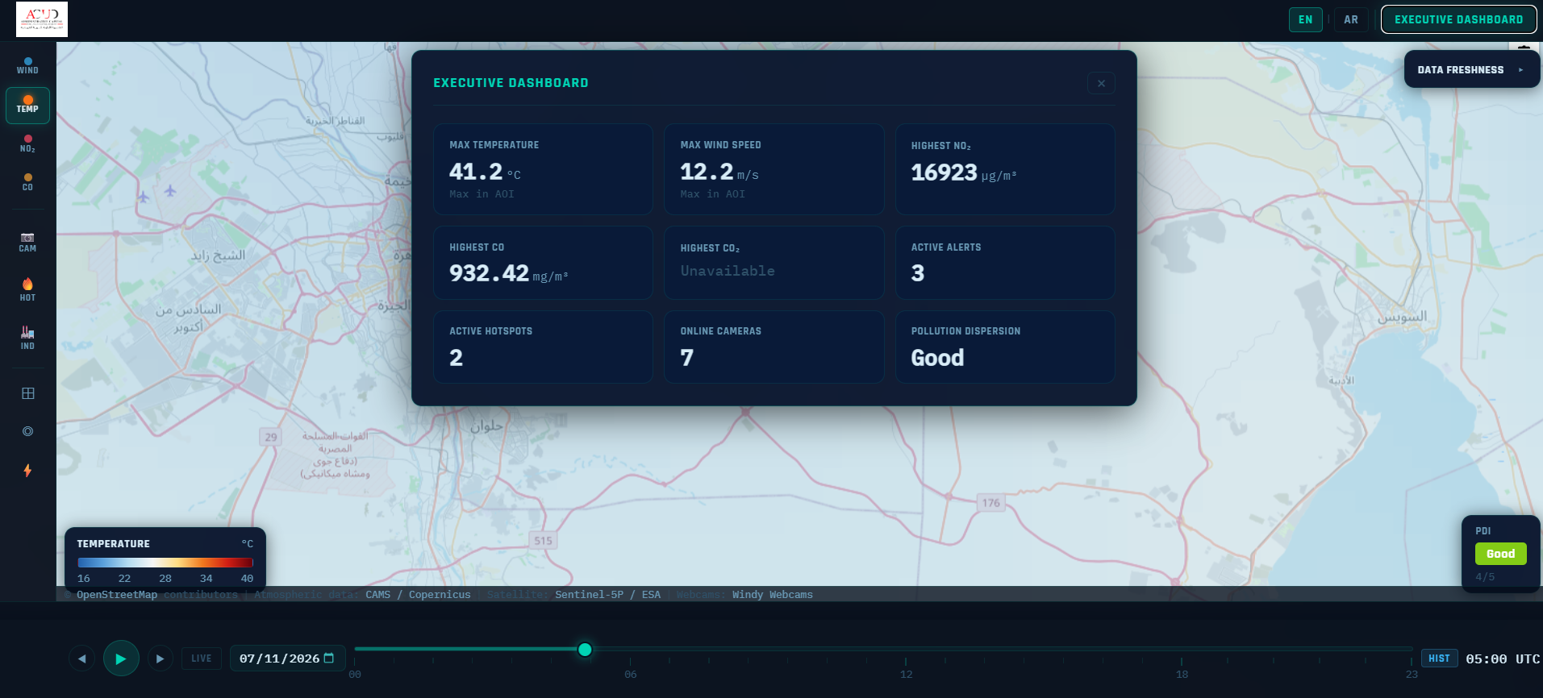Click the concentric circle target icon
The height and width of the screenshot is (698, 1543).
tap(27, 431)
